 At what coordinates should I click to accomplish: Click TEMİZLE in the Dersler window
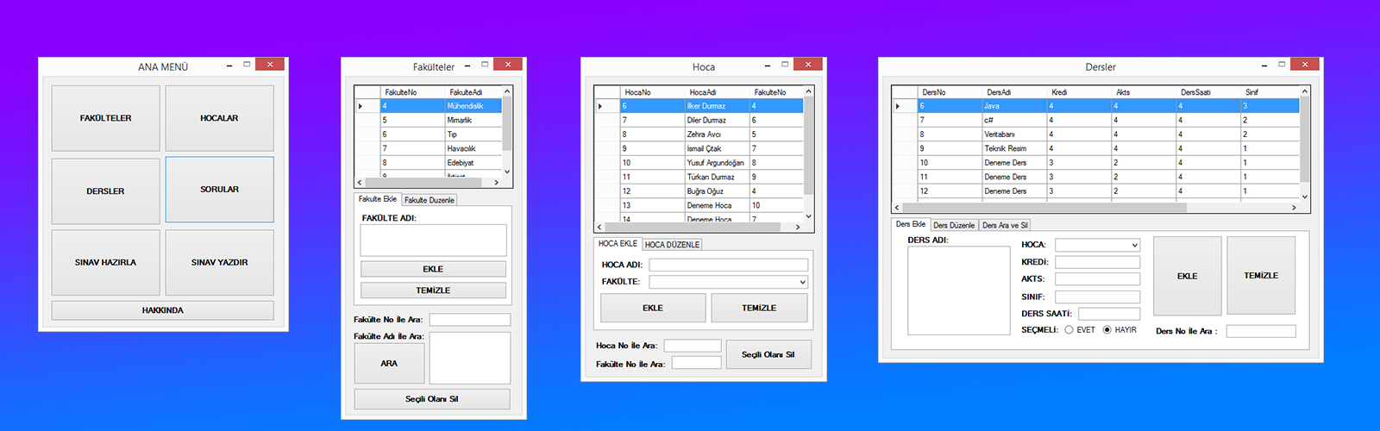point(1261,276)
